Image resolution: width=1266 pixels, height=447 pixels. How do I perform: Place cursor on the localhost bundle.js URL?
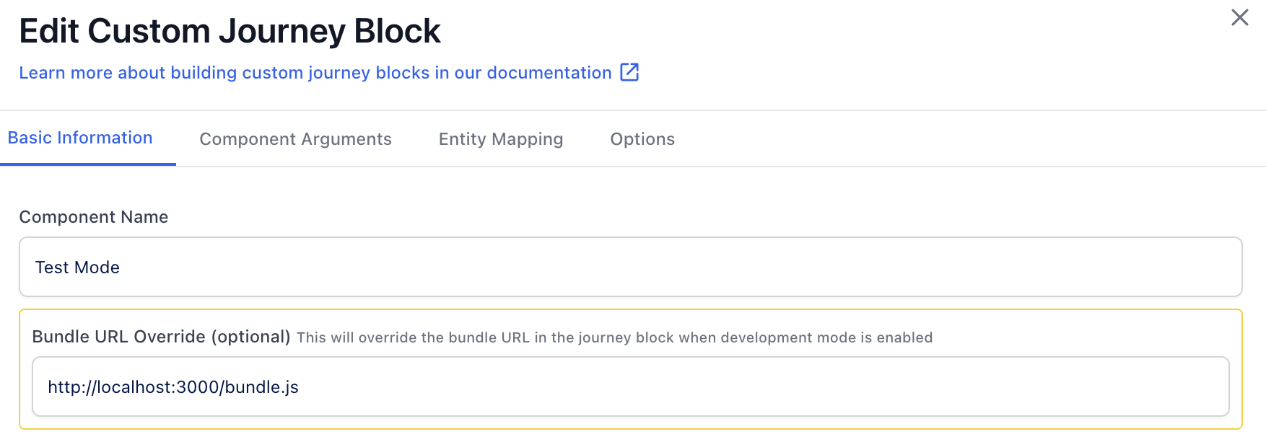click(x=173, y=387)
